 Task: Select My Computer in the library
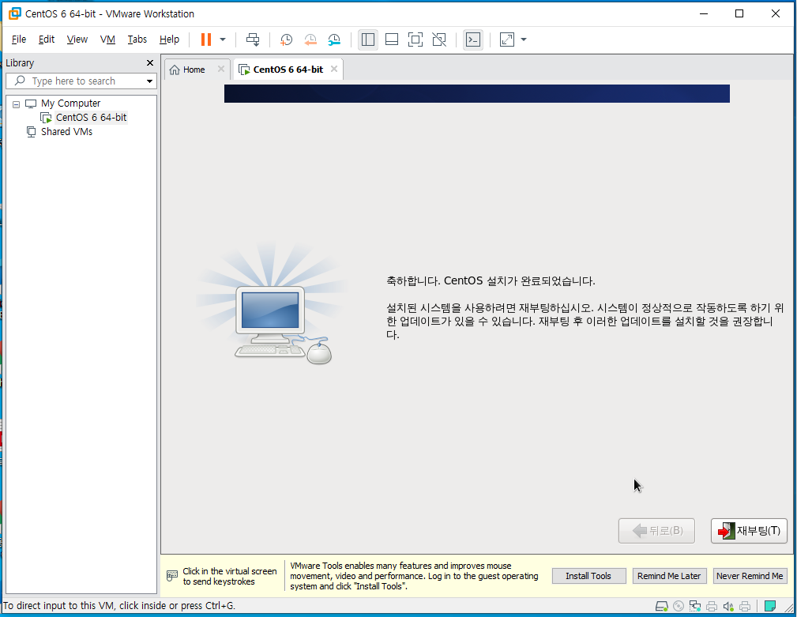[x=70, y=103]
